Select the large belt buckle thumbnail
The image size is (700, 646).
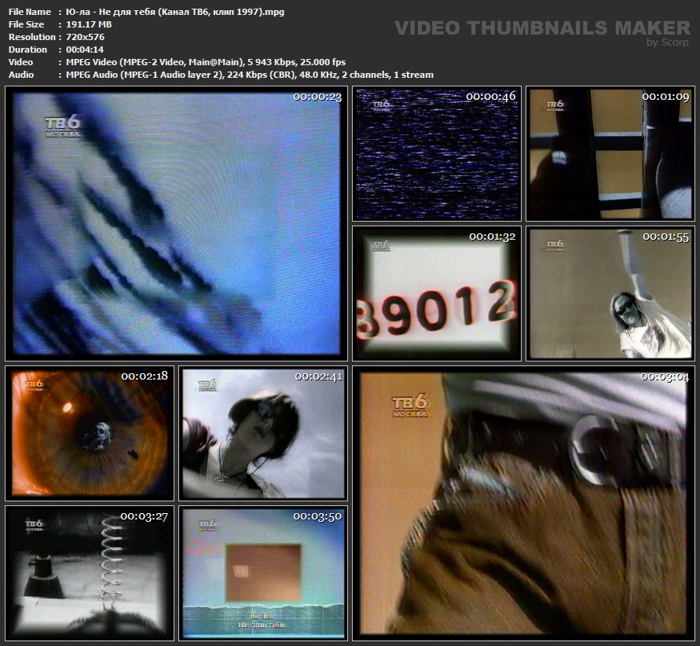coord(522,503)
